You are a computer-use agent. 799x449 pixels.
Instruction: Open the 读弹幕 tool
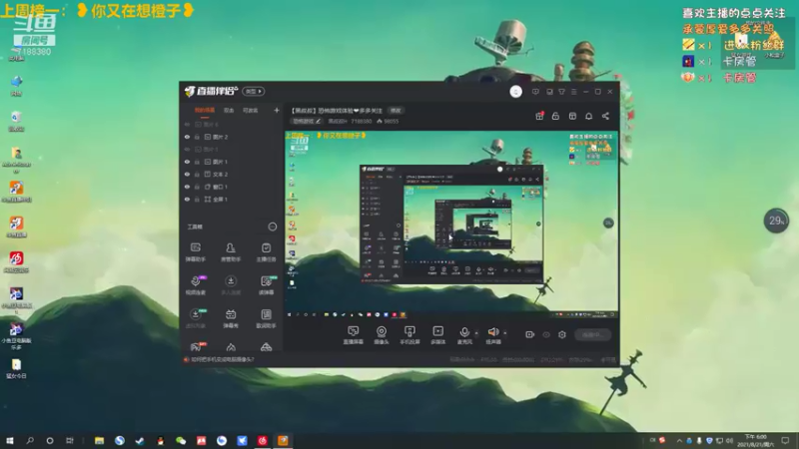266,285
